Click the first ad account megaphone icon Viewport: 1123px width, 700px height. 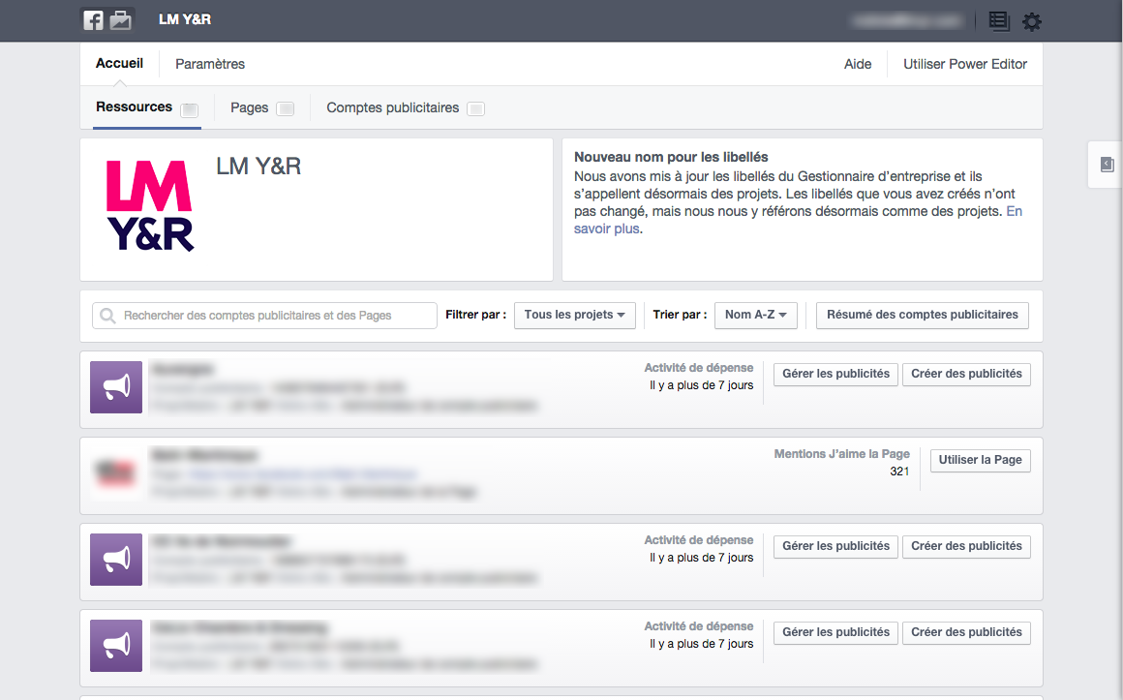click(x=116, y=387)
